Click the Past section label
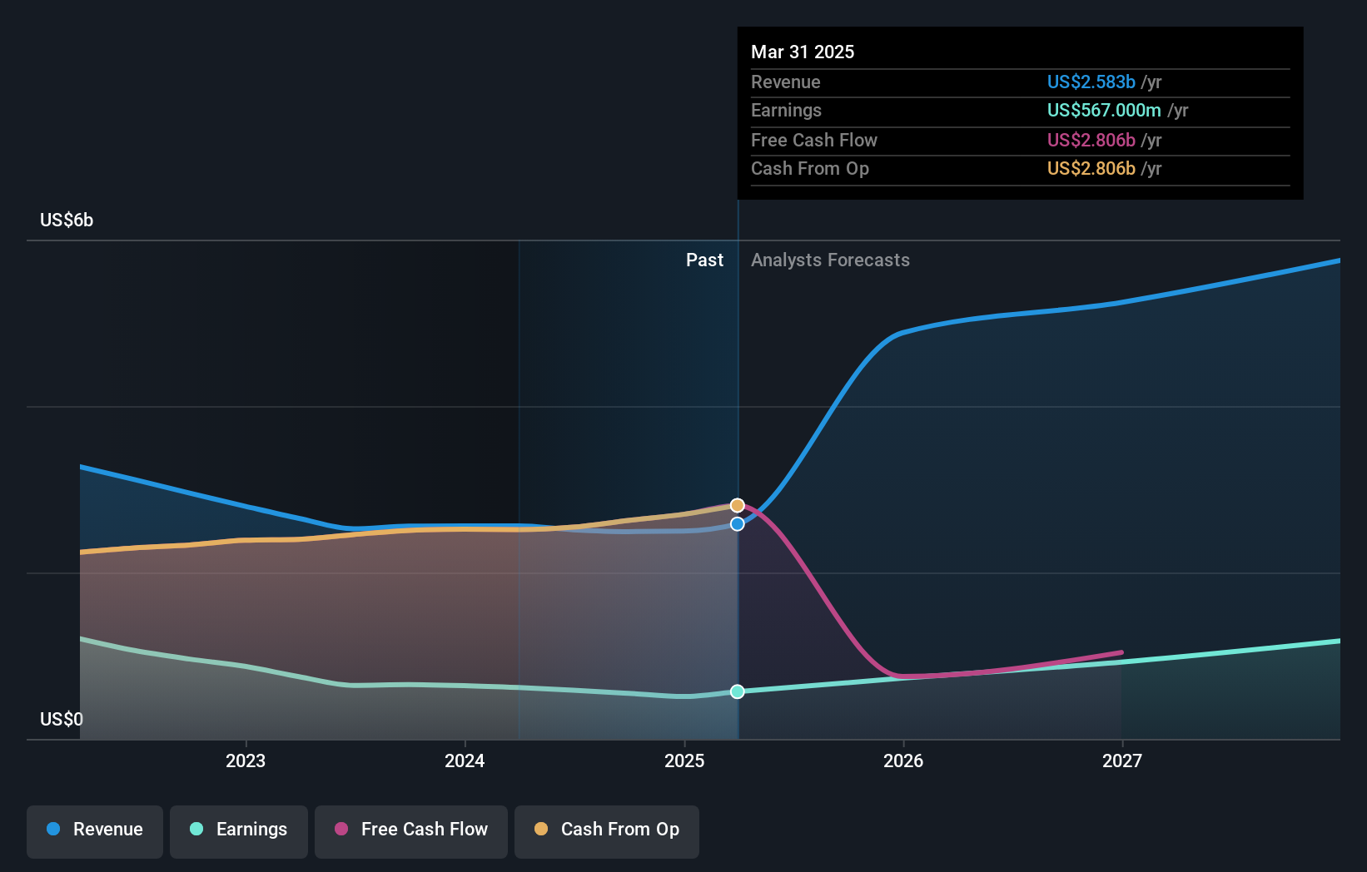1367x872 pixels. tap(704, 260)
